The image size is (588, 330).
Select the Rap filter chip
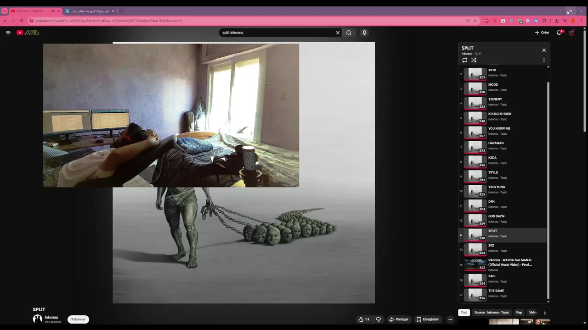pyautogui.click(x=519, y=313)
